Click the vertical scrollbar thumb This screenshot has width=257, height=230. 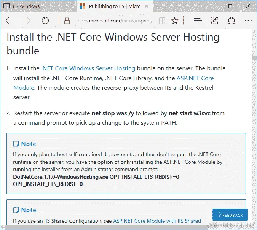click(254, 58)
